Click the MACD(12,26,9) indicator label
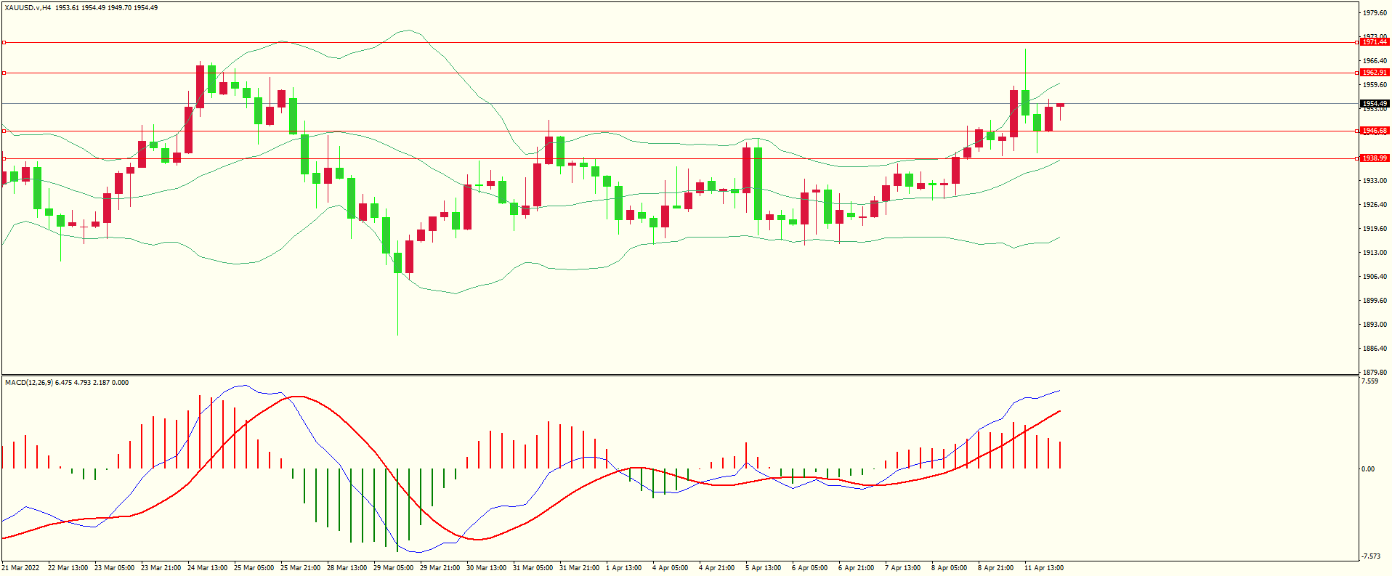The image size is (1392, 576). point(29,383)
